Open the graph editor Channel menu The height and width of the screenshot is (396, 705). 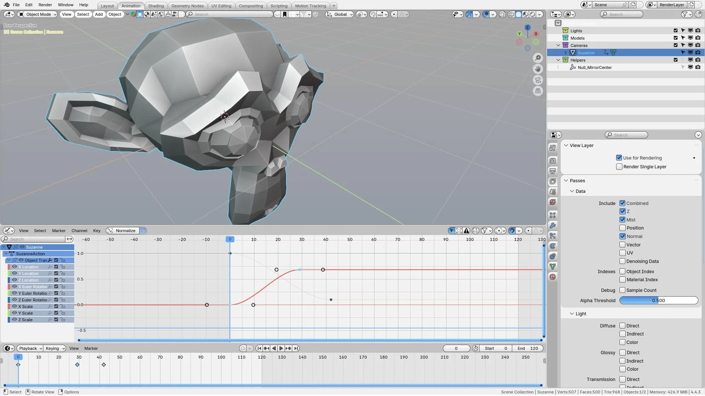(79, 231)
